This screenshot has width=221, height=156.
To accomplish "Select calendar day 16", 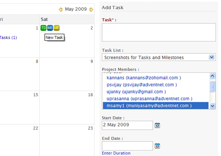I will (x=67, y=107).
